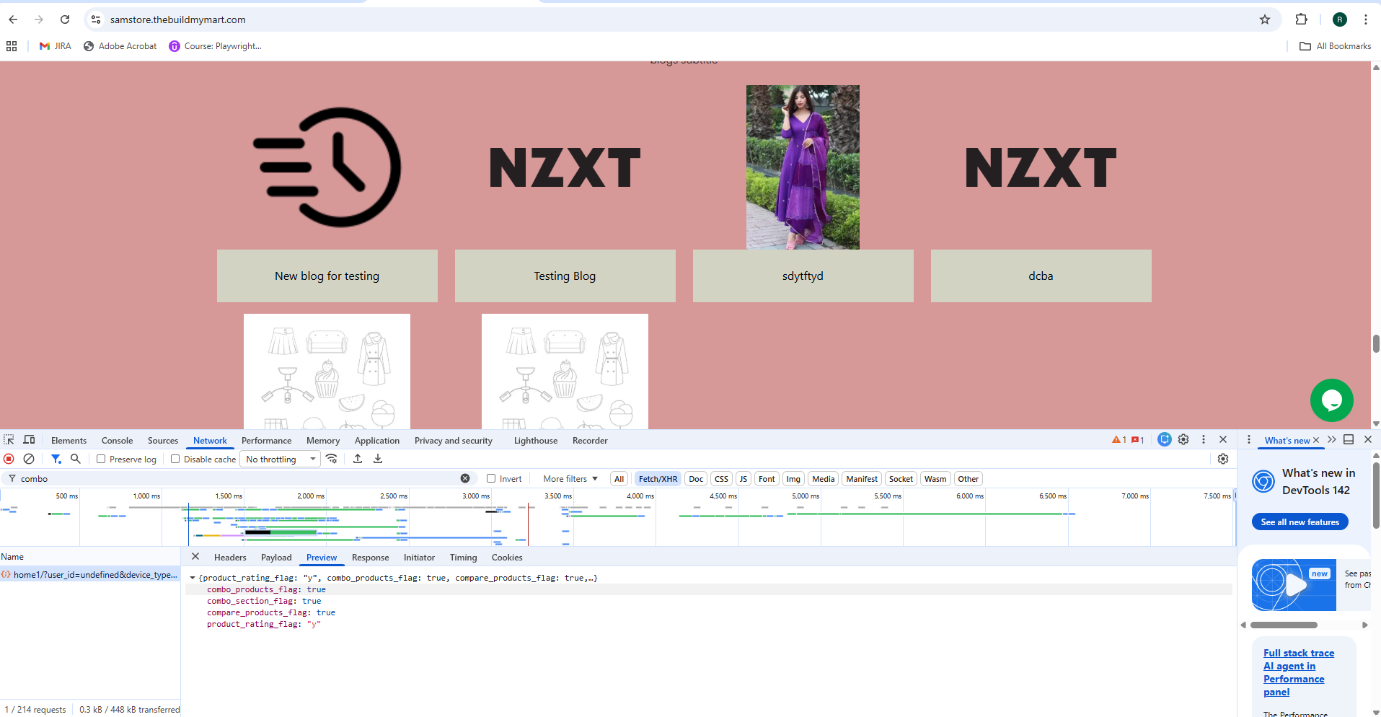The image size is (1381, 717).
Task: Click the 'New blog for testing' card
Action: pyautogui.click(x=327, y=276)
